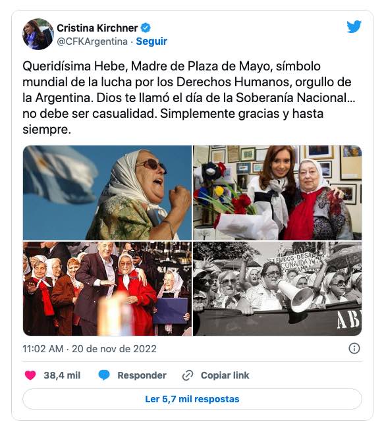The image size is (384, 424).
Task: Click the Responder label
Action: tap(142, 375)
